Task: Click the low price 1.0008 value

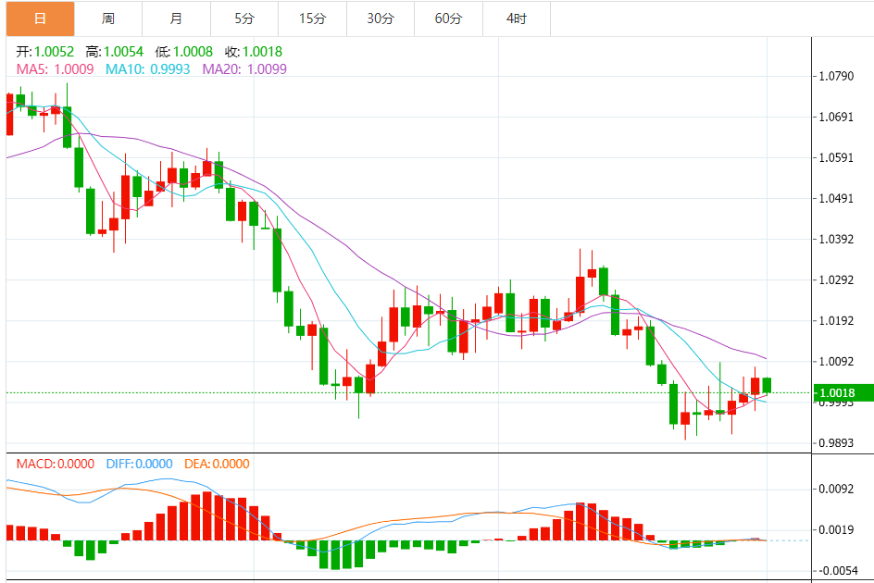Action: click(x=193, y=52)
